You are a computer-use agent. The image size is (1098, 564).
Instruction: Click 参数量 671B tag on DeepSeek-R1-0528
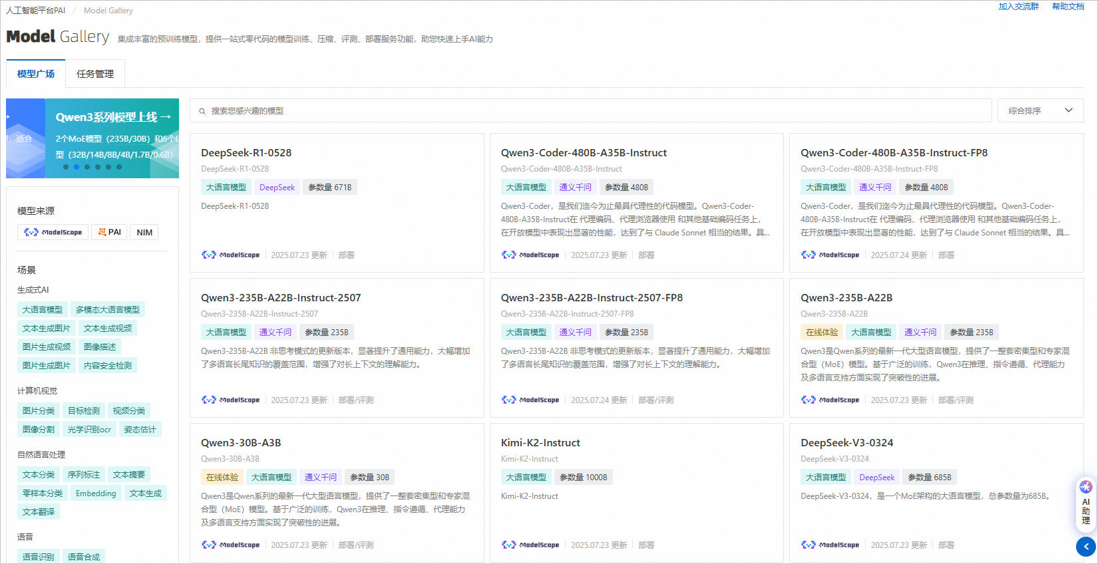pyautogui.click(x=330, y=187)
